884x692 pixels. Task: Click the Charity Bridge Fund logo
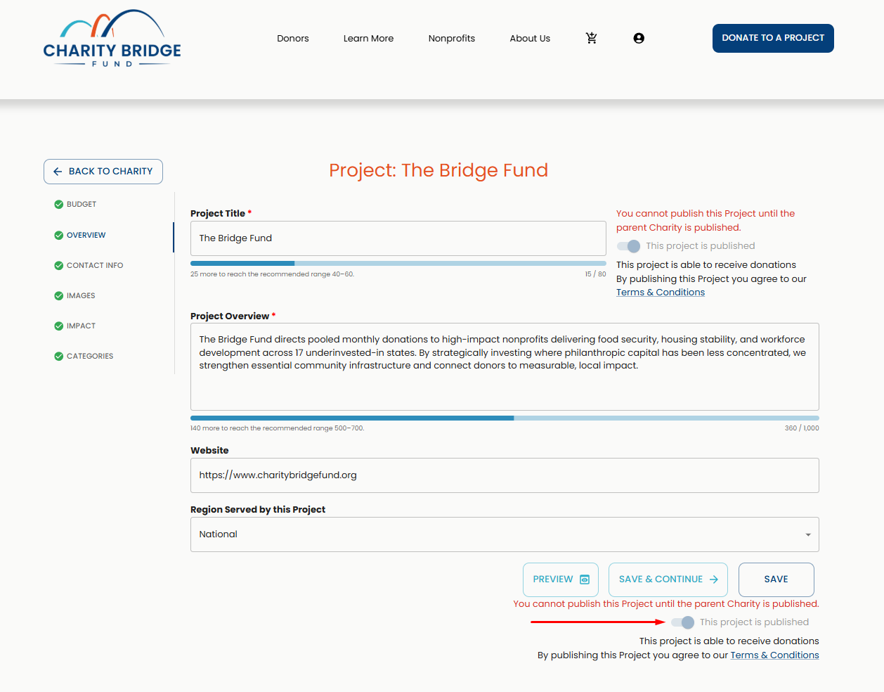[112, 39]
